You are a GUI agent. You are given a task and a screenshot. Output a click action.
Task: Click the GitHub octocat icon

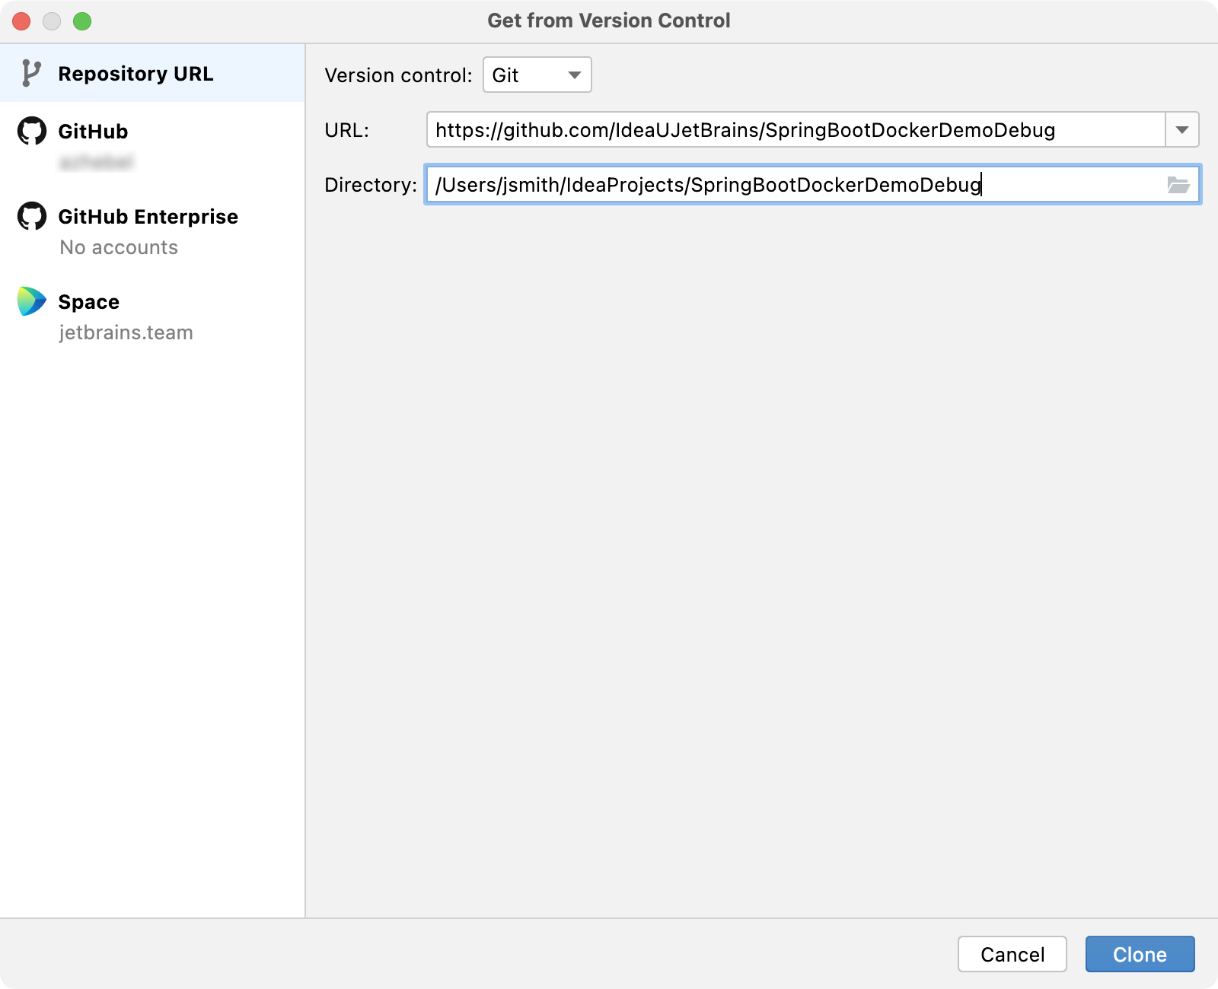(32, 131)
